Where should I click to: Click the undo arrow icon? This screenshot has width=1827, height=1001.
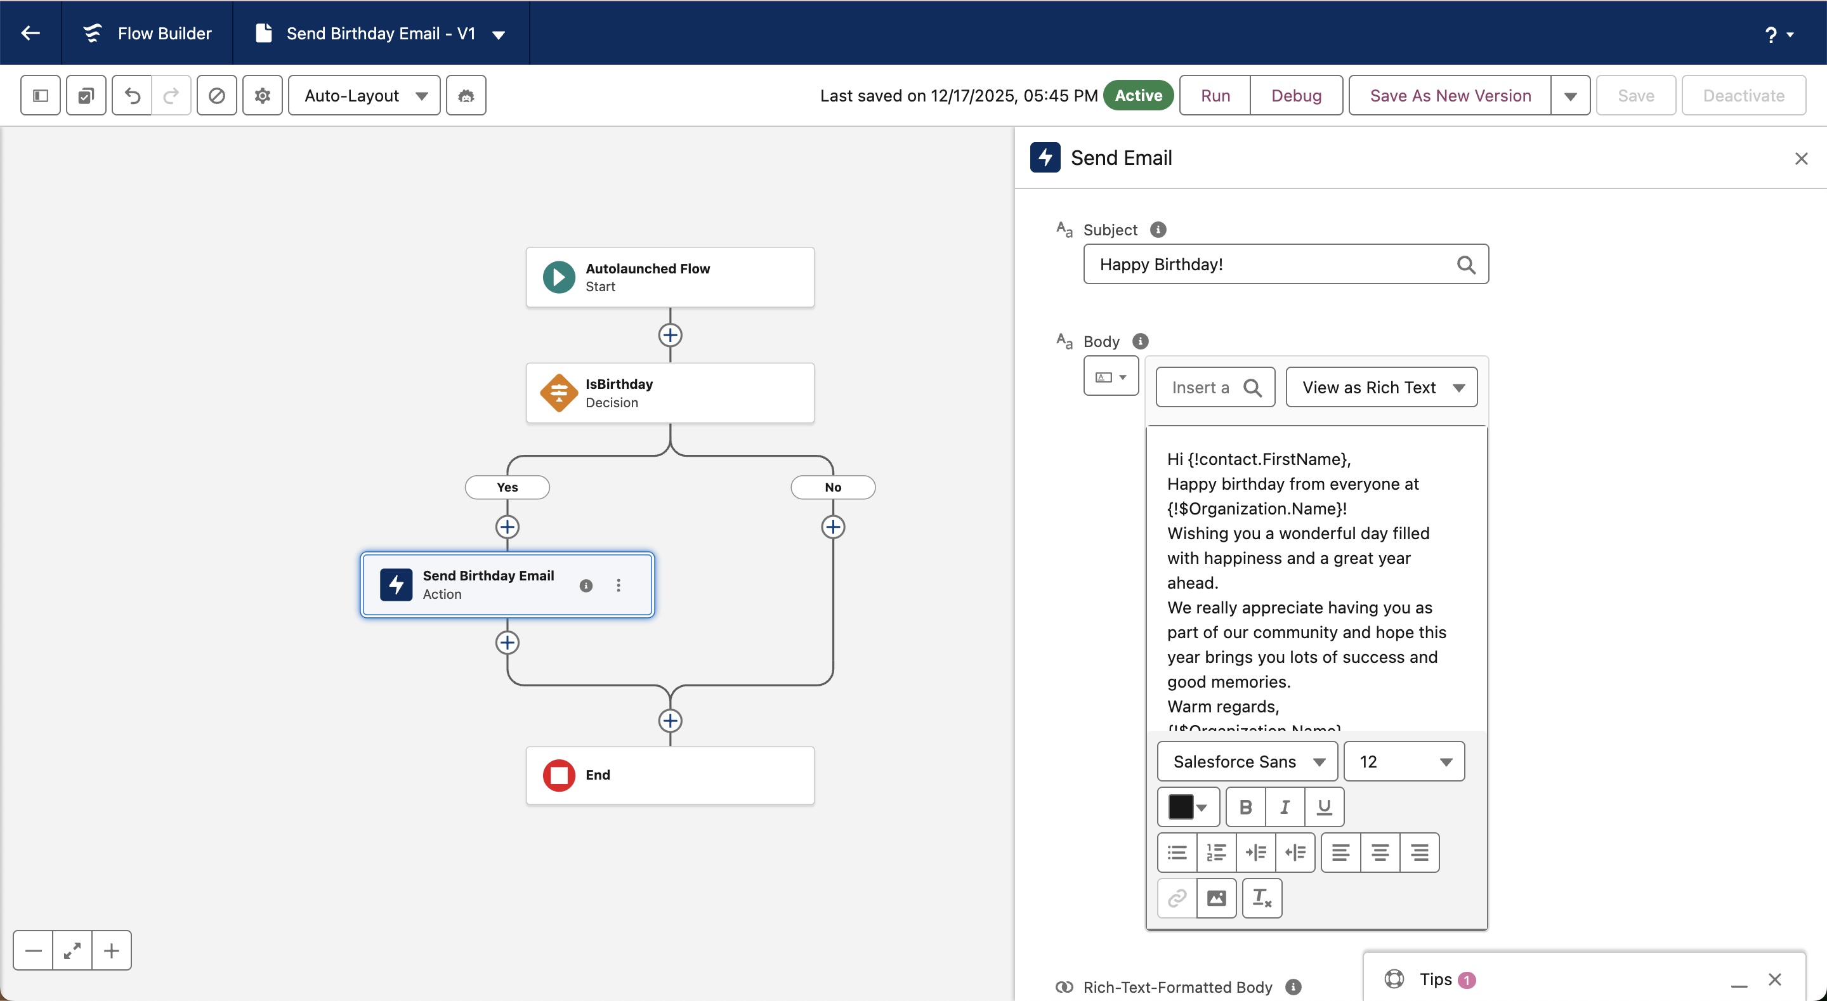tap(132, 95)
